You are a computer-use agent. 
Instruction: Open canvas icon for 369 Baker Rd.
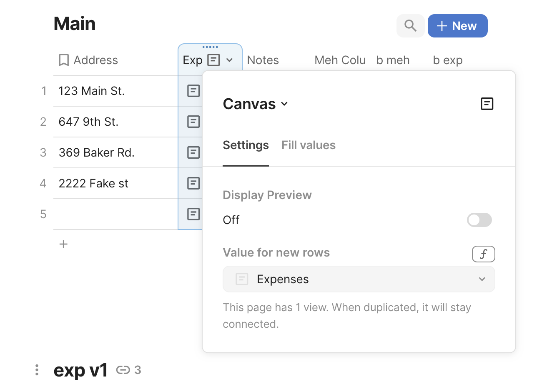tap(193, 152)
